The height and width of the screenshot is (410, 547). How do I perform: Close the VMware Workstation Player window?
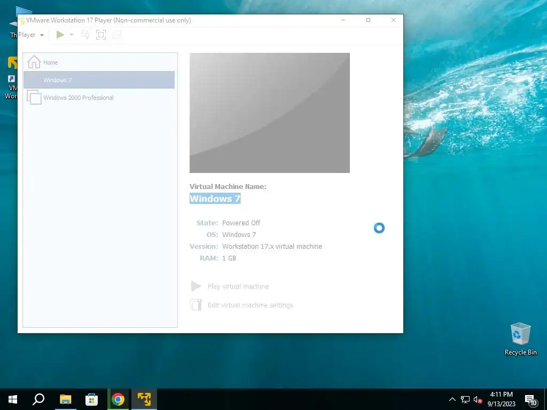[393, 20]
